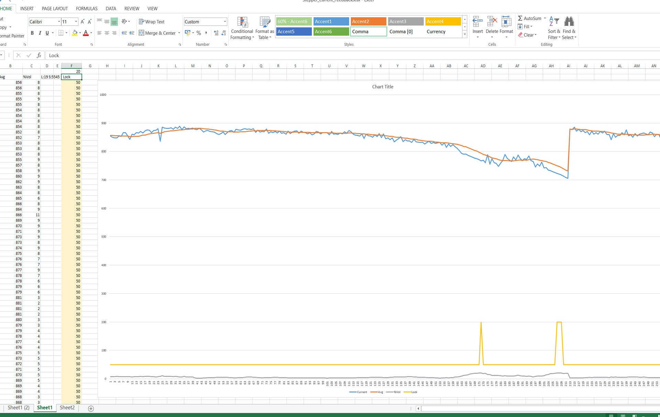Expand the Merge & Center dropdown arrow
The width and height of the screenshot is (660, 417).
[x=179, y=33]
